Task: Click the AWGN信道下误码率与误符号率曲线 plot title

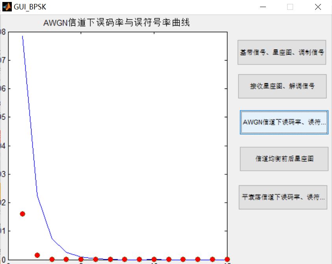Action: coord(116,24)
